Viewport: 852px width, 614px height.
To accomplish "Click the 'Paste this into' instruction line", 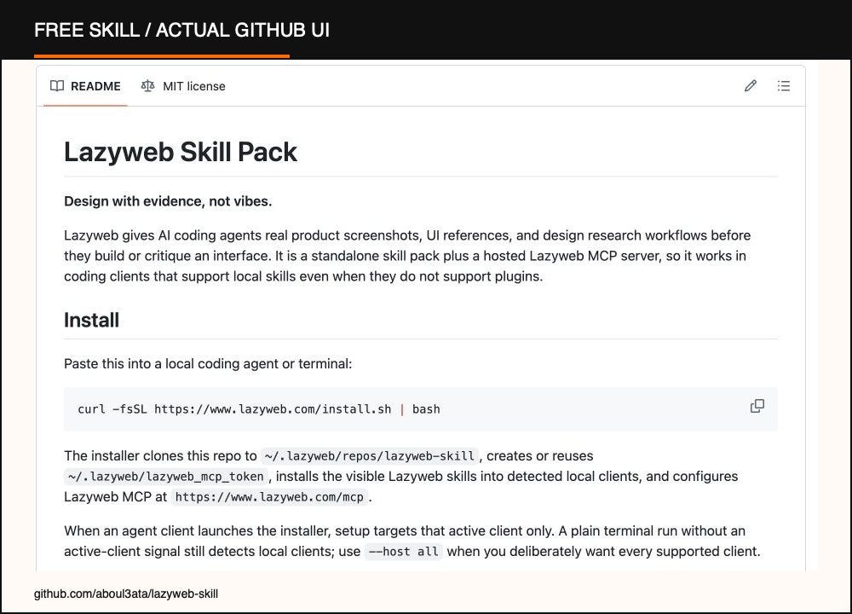I will (x=208, y=364).
